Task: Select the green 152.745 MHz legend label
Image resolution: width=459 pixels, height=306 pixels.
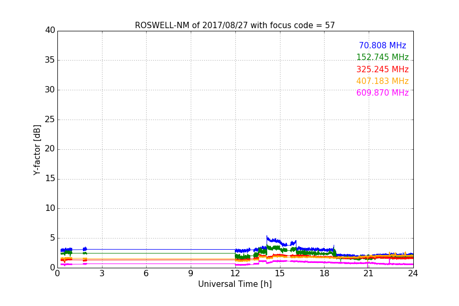Action: coord(382,57)
